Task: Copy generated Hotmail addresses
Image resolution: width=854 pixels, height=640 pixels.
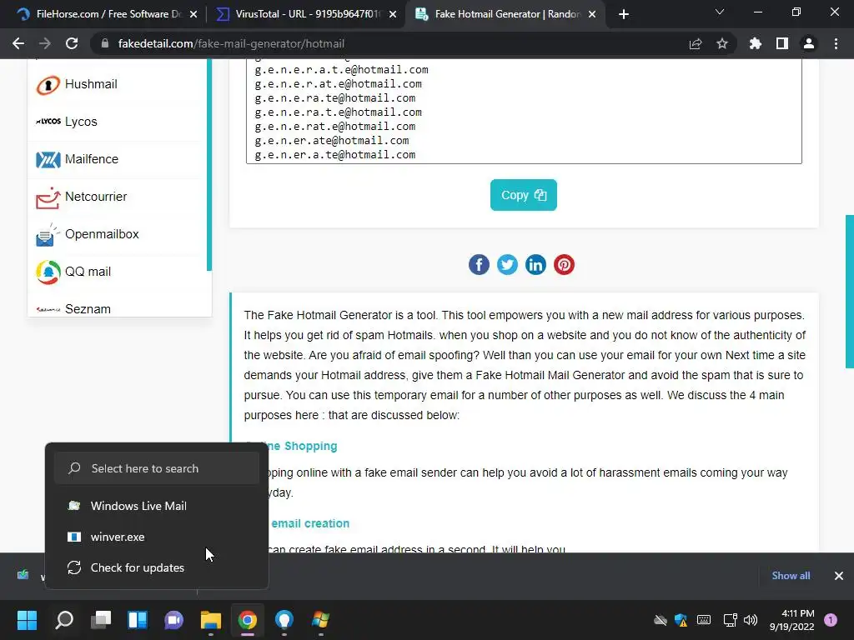Action: coord(524,195)
